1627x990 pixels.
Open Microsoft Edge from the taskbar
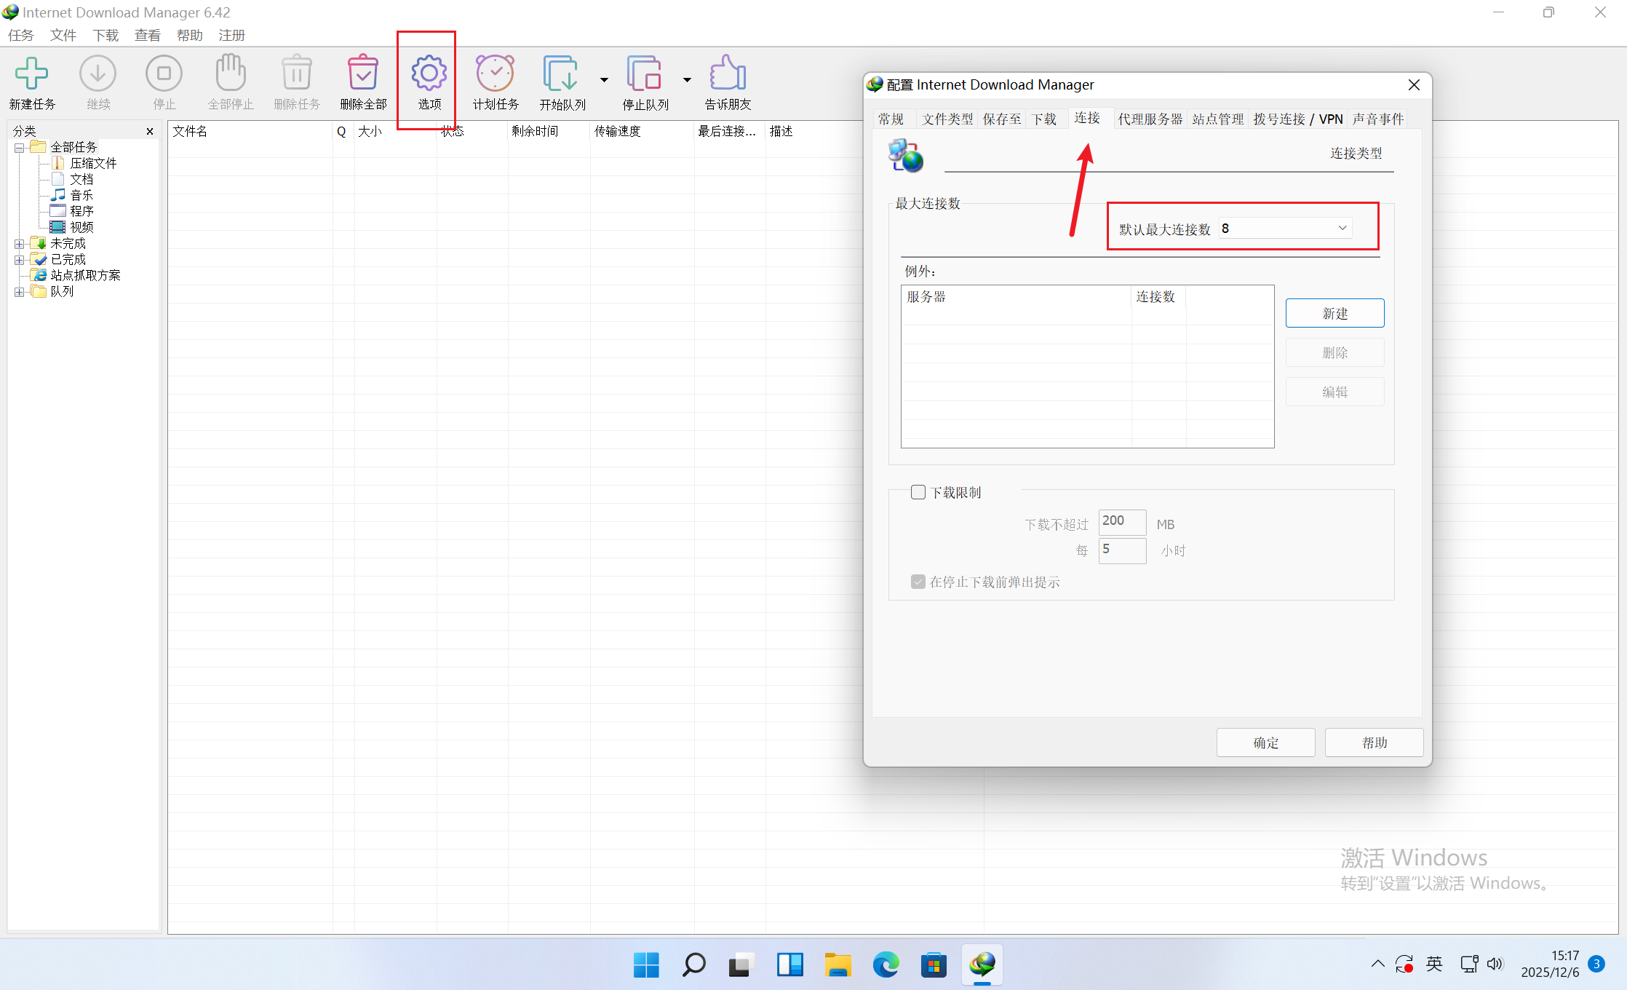pyautogui.click(x=886, y=965)
